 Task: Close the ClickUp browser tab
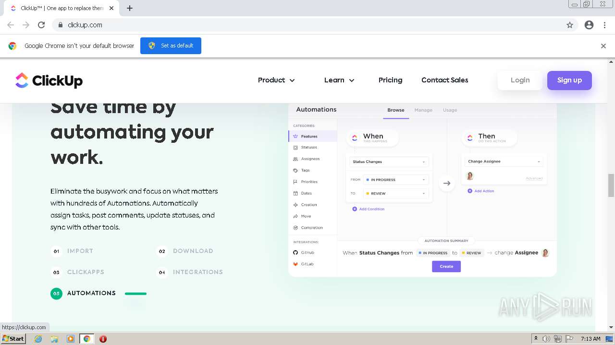click(x=112, y=8)
